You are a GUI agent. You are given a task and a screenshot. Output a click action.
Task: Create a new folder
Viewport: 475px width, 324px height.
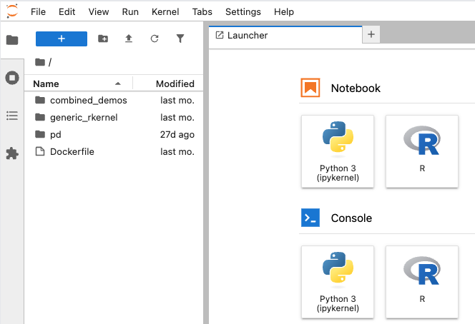point(103,39)
